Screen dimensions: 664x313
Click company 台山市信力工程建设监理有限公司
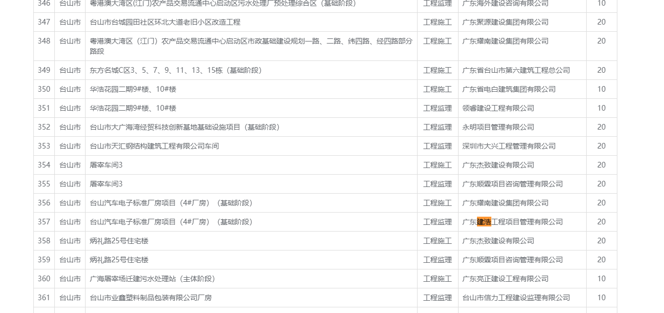[516, 298]
